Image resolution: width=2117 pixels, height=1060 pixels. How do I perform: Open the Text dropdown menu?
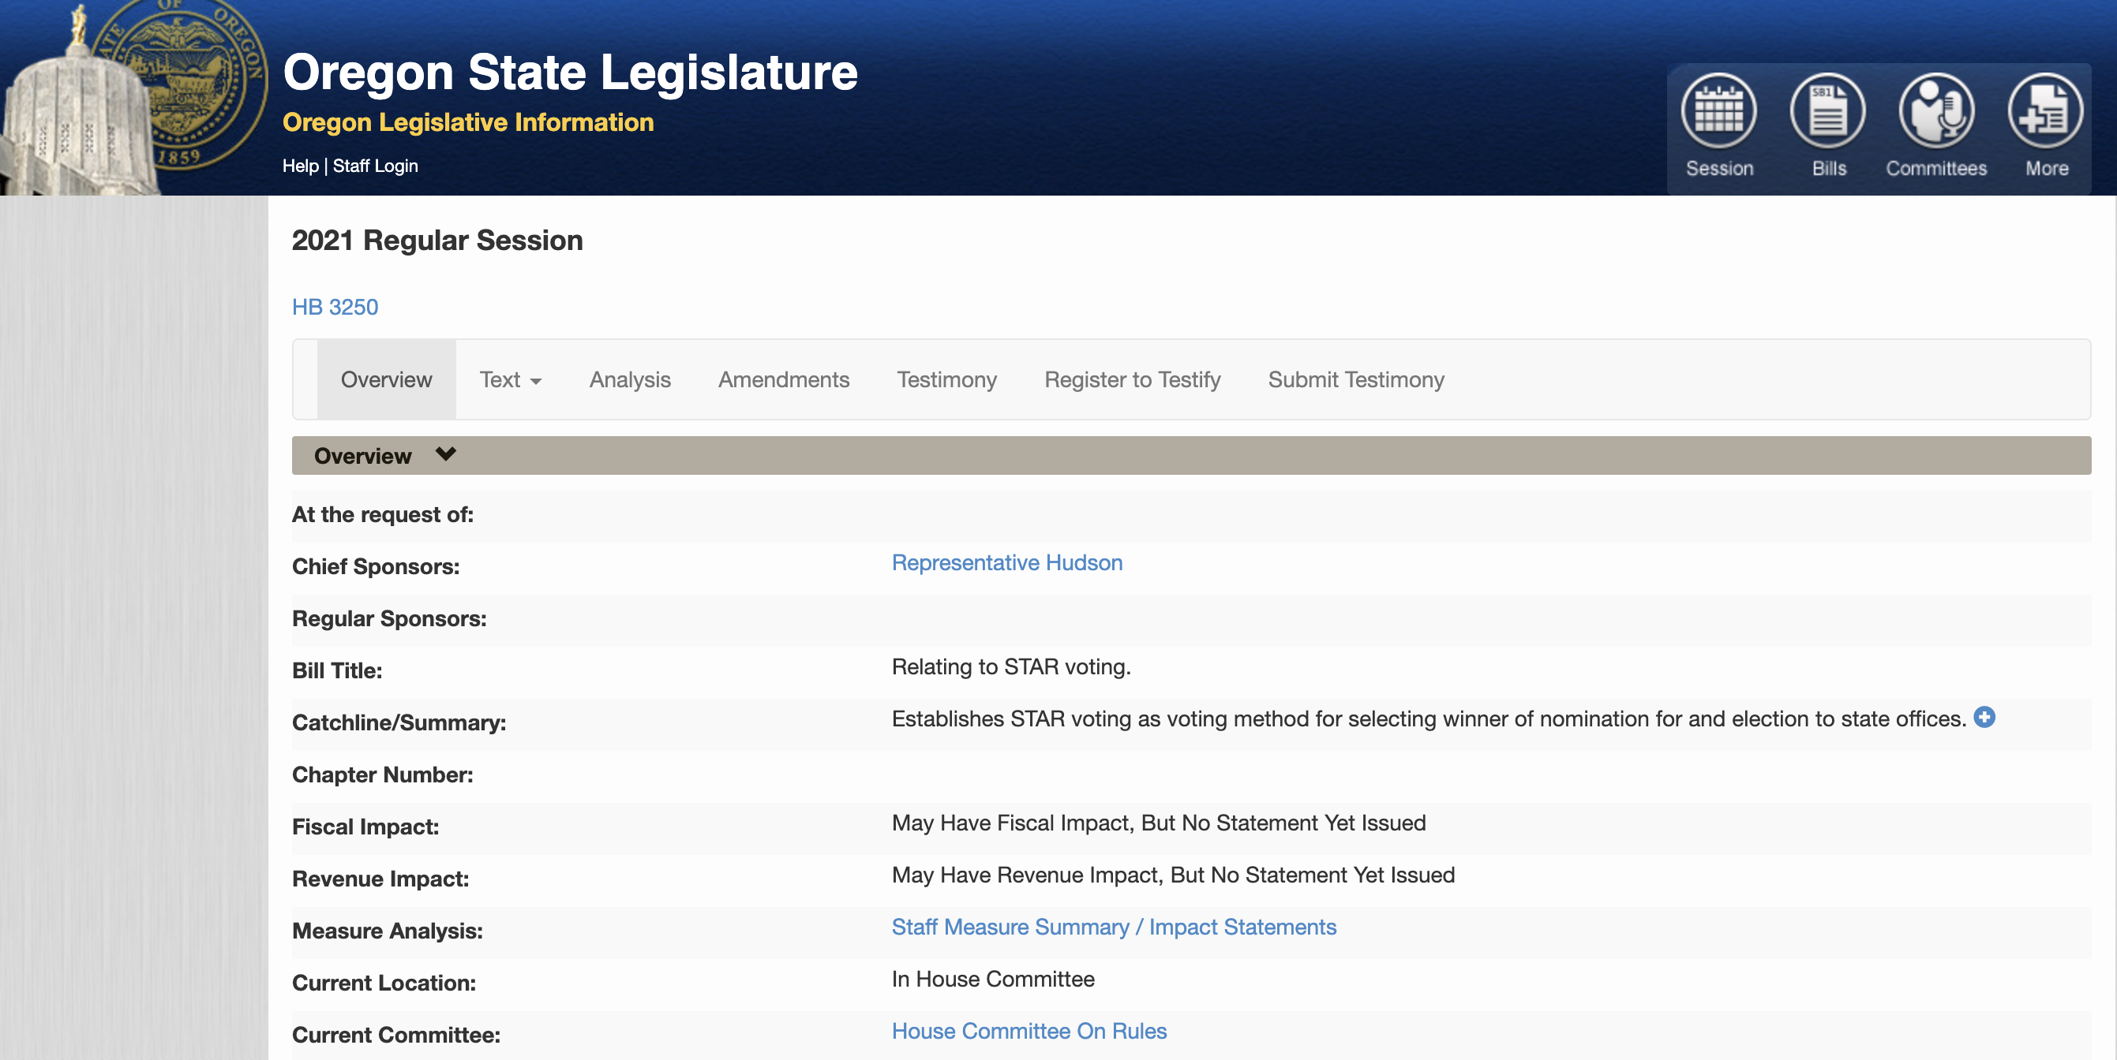pos(511,379)
